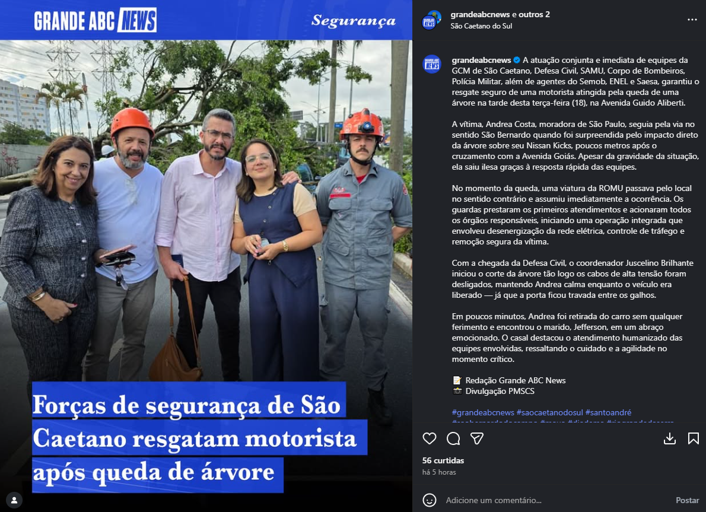The width and height of the screenshot is (706, 512).
Task: Save post with bookmark icon
Action: (694, 438)
